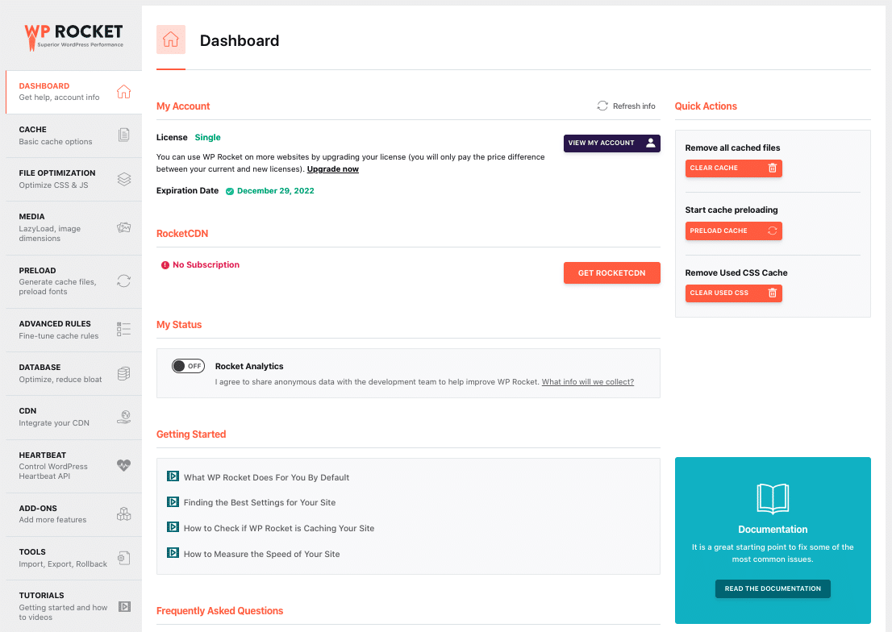Click the Documentation open book icon
This screenshot has width=892, height=632.
click(773, 499)
